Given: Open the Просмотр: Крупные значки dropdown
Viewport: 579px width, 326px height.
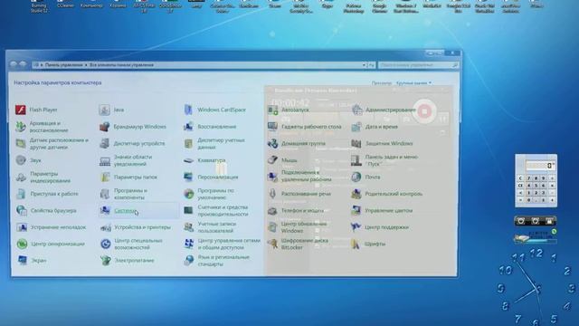Looking at the screenshot, I should click(x=413, y=83).
